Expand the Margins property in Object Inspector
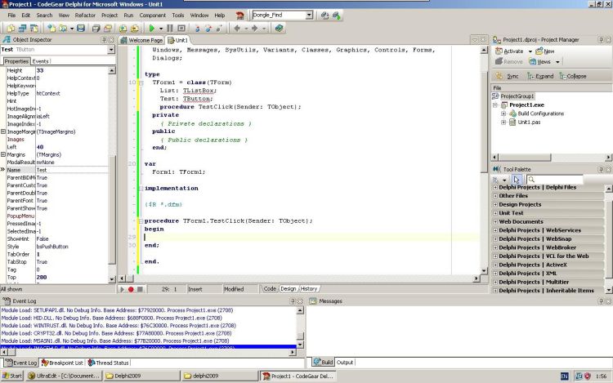Viewport: 613px width, 383px height. click(3, 154)
